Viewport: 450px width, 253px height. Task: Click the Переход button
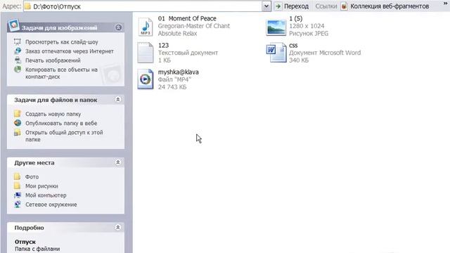[292, 6]
